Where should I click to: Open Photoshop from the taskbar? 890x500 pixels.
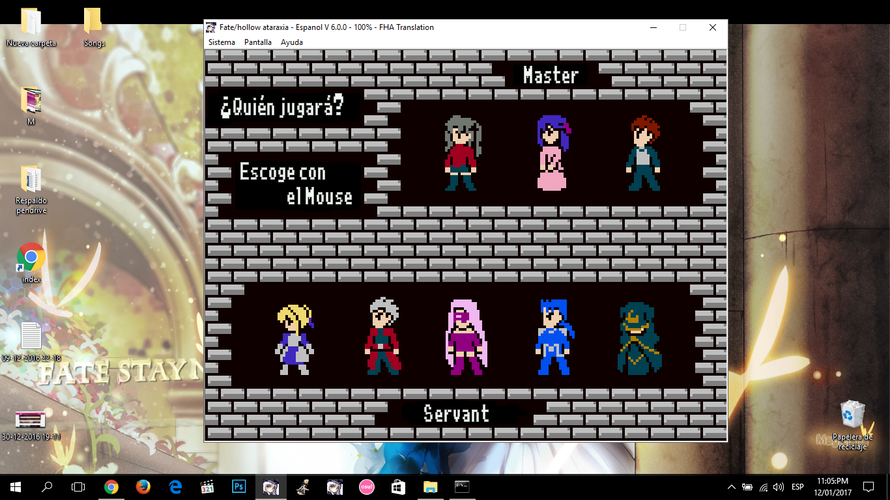[239, 486]
